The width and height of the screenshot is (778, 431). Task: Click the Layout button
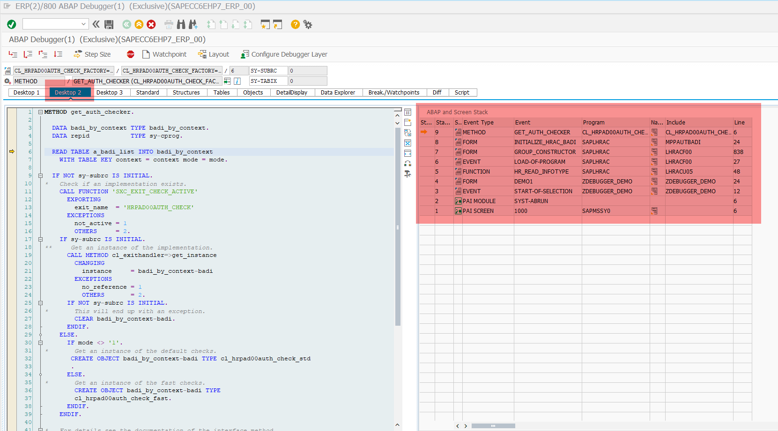[214, 54]
